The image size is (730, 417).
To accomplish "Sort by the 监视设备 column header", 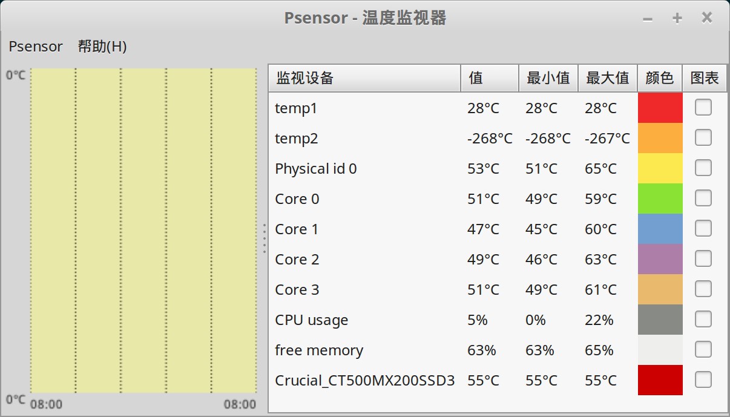I will 364,78.
